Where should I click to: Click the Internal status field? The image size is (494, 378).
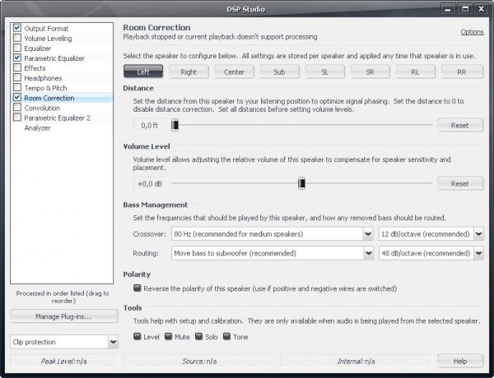[356, 362]
